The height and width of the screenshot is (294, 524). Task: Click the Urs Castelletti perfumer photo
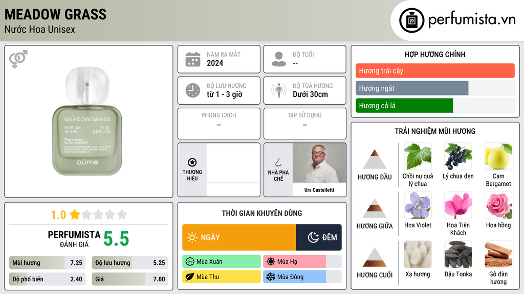pyautogui.click(x=319, y=163)
